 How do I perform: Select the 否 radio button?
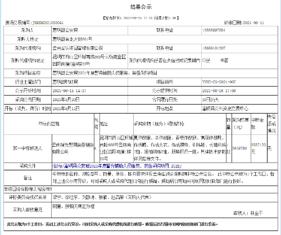coord(223,60)
